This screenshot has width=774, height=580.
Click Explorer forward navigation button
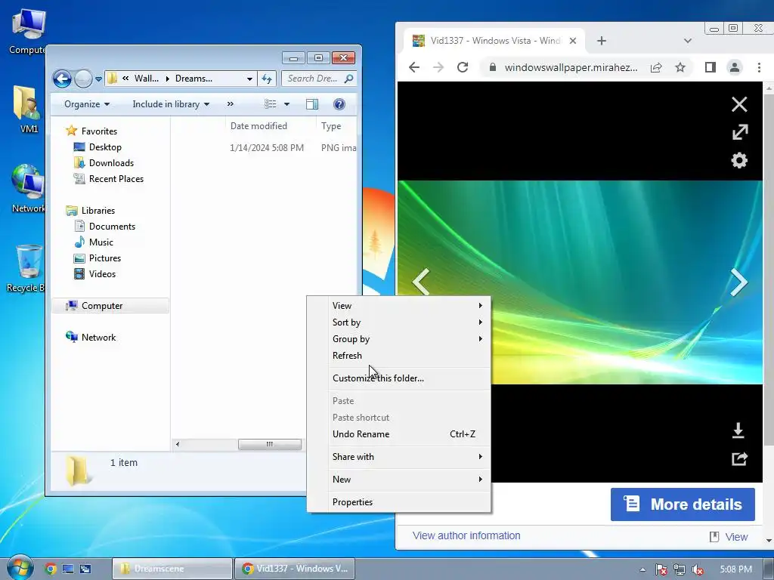point(83,79)
